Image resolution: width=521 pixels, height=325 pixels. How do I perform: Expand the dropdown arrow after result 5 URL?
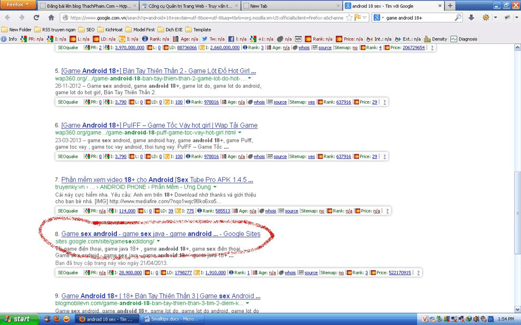point(250,78)
